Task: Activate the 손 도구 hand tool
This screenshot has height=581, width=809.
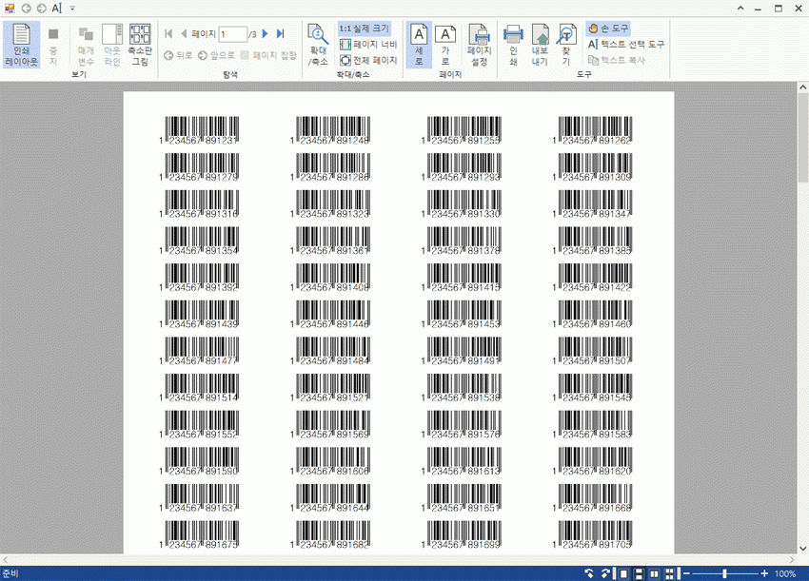Action: point(608,29)
